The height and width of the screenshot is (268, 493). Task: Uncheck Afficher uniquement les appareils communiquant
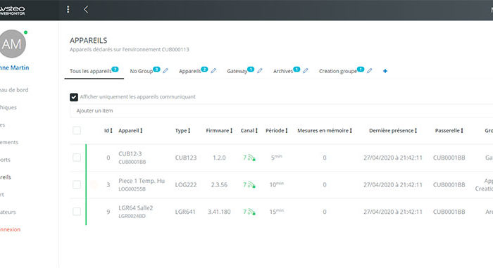(74, 97)
